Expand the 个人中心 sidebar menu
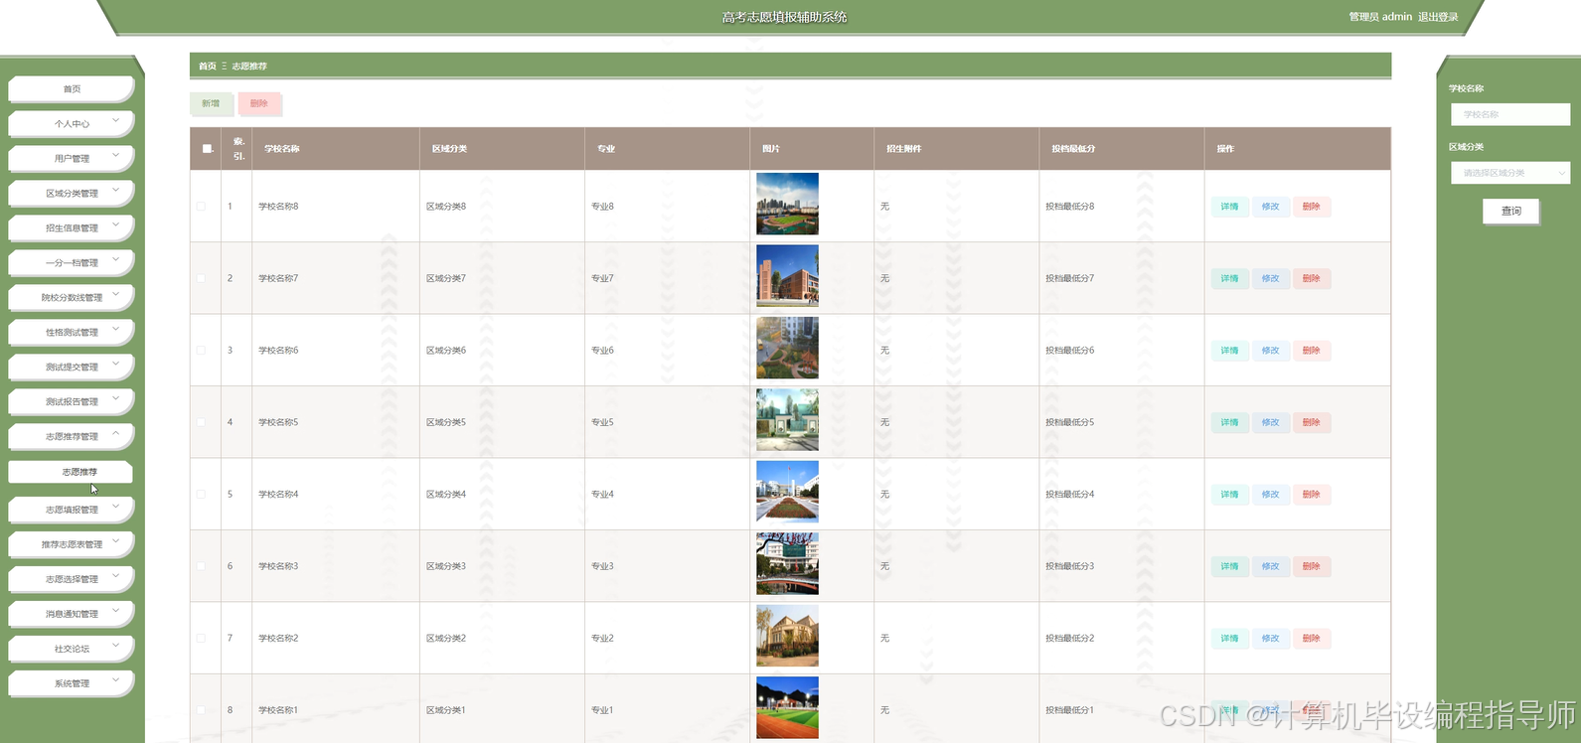 (x=72, y=123)
